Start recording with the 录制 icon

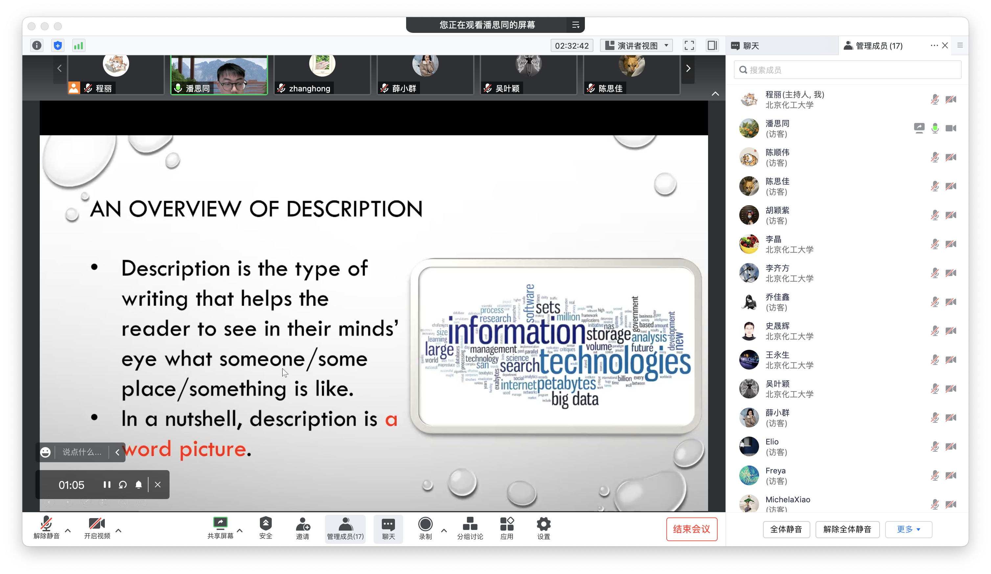tap(425, 528)
